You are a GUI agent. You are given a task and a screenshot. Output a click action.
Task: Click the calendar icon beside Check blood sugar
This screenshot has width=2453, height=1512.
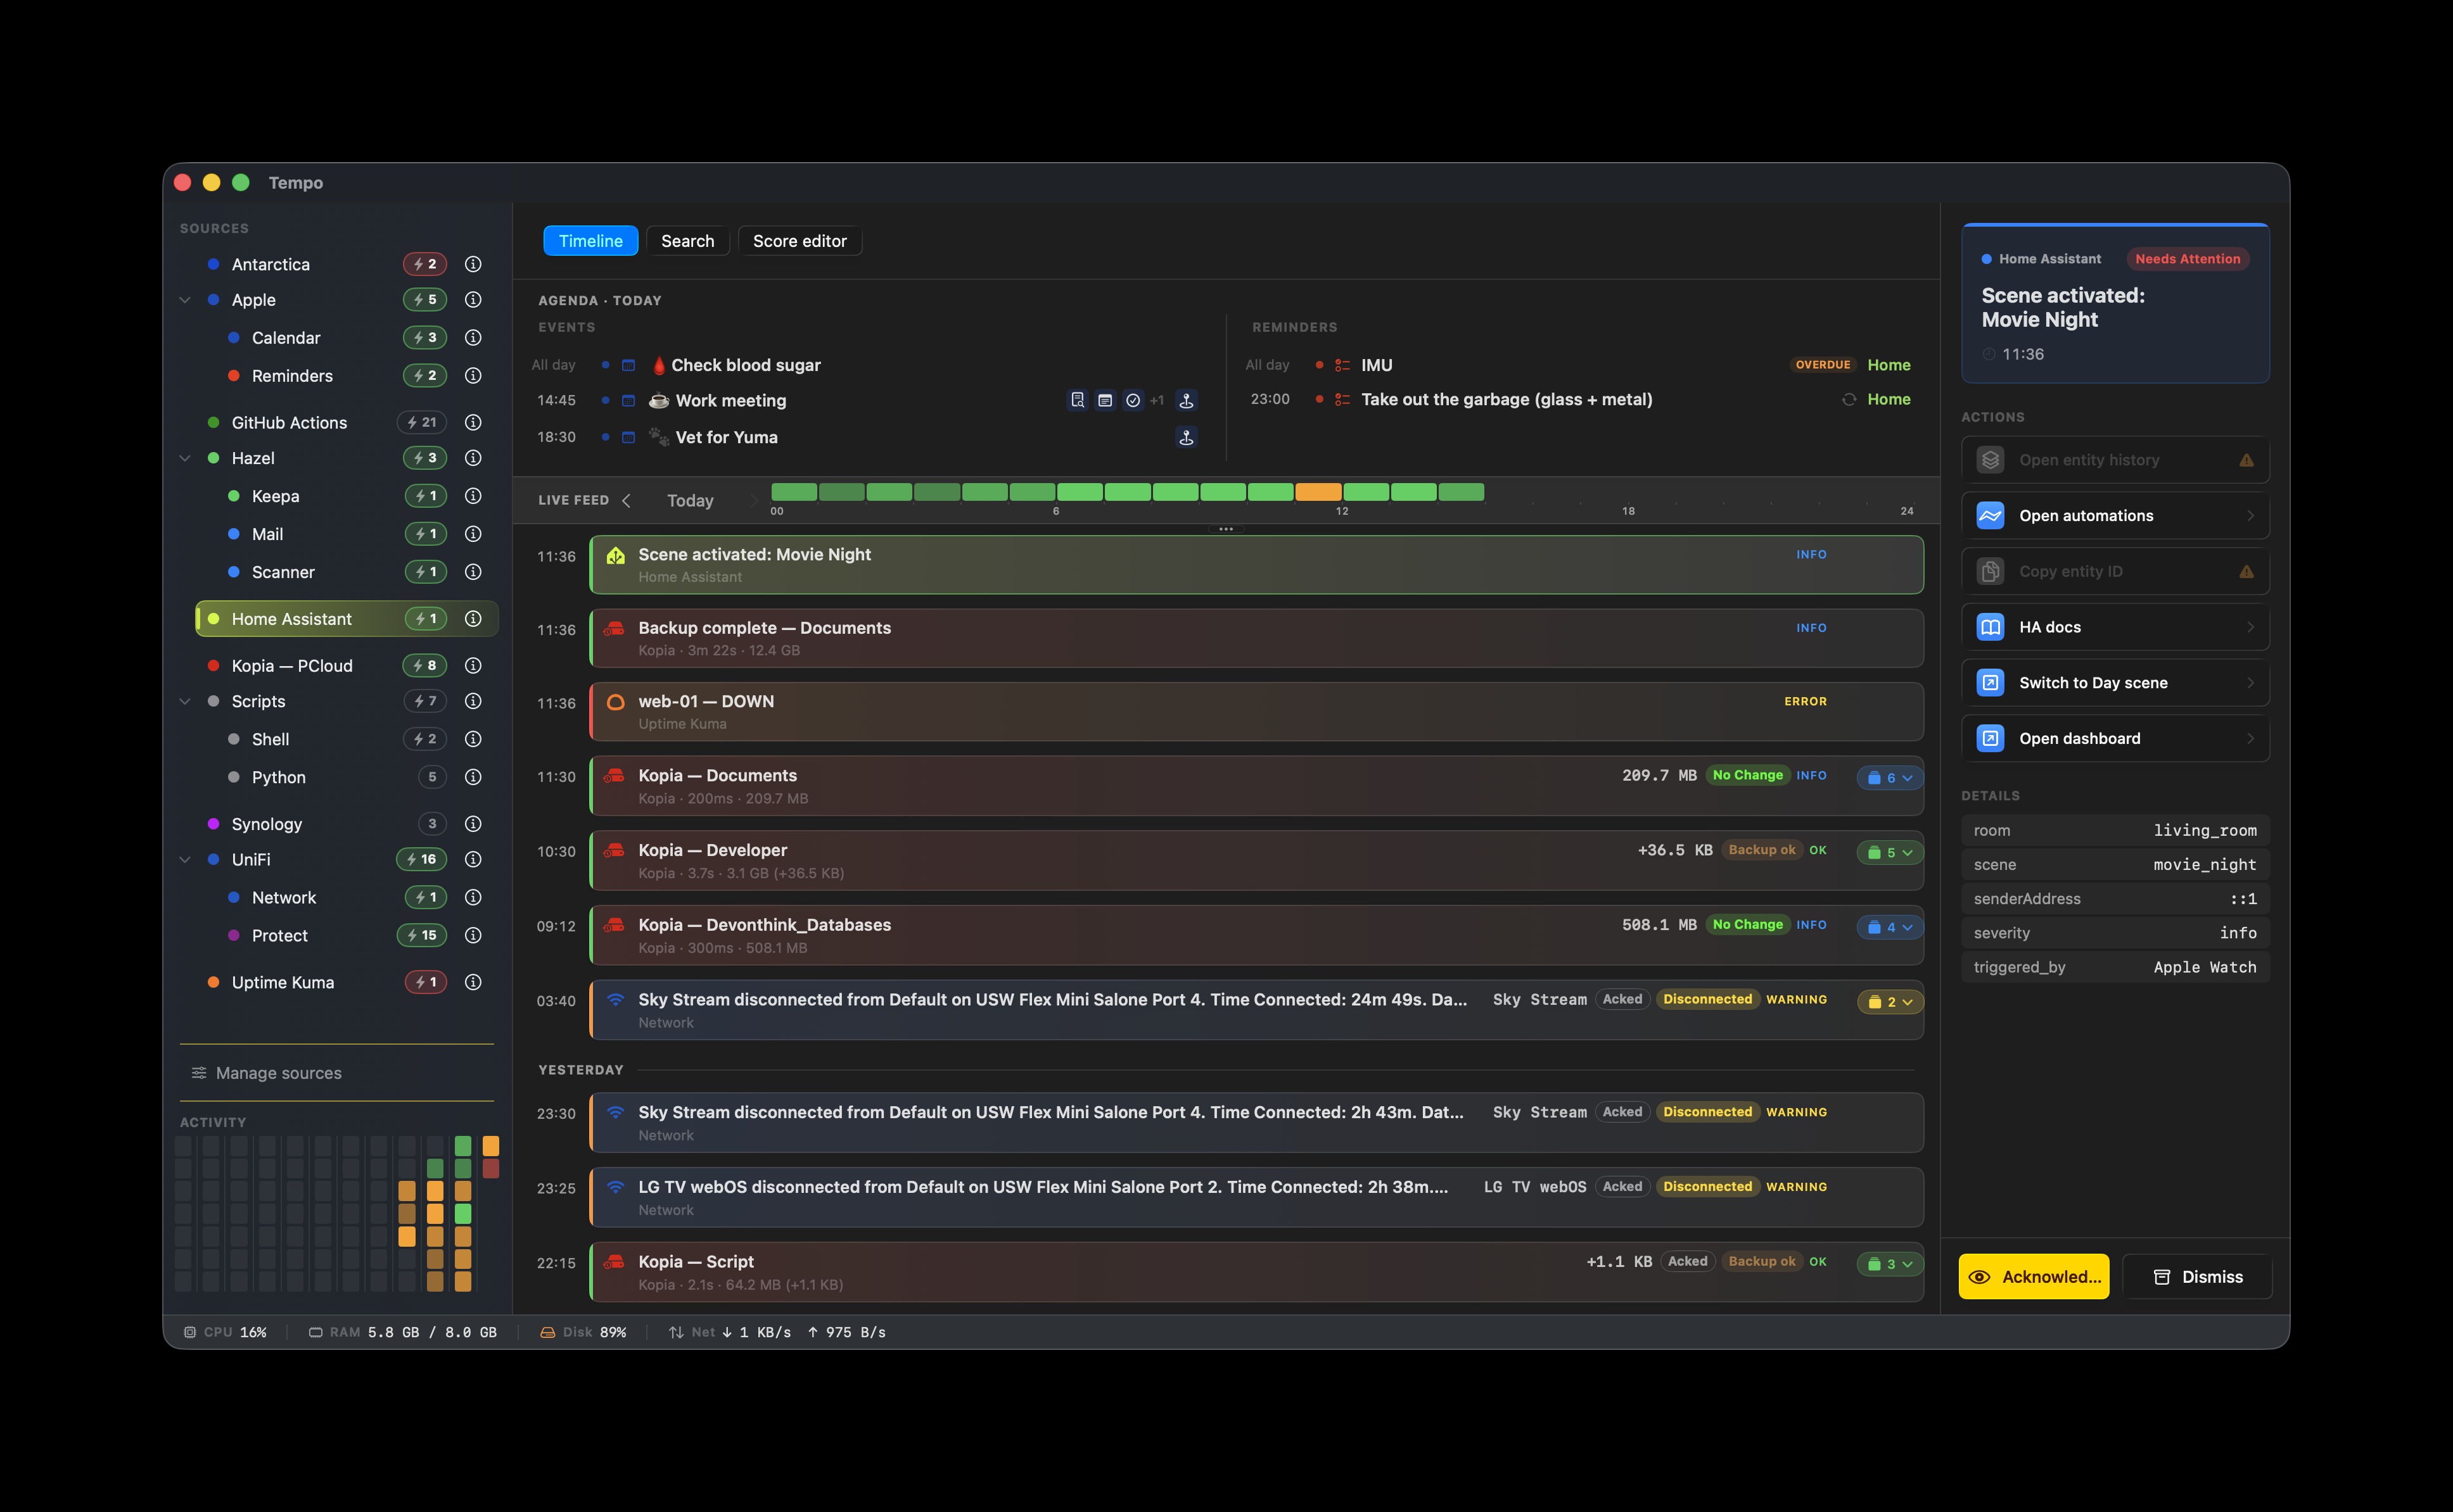(628, 365)
